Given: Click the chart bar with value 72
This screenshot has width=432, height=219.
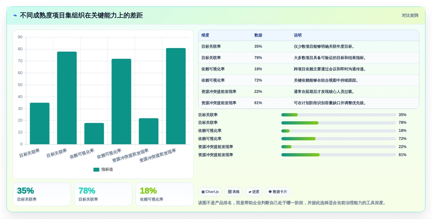Looking at the screenshot, I should click(x=121, y=101).
